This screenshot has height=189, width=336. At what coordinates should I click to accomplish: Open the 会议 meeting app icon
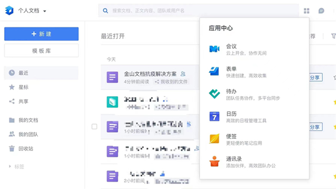214,49
